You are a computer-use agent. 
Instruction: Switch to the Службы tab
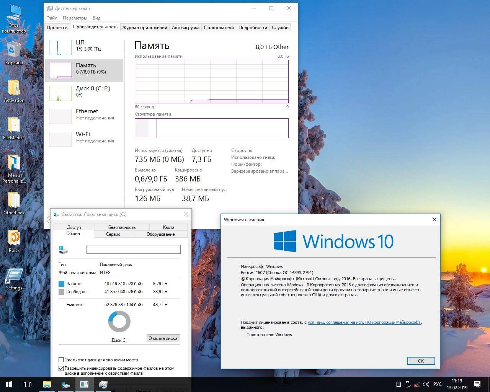click(281, 28)
